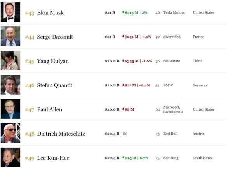
Task: Click the green up arrow in Lee Kun-Hee's row
Action: 123,158
